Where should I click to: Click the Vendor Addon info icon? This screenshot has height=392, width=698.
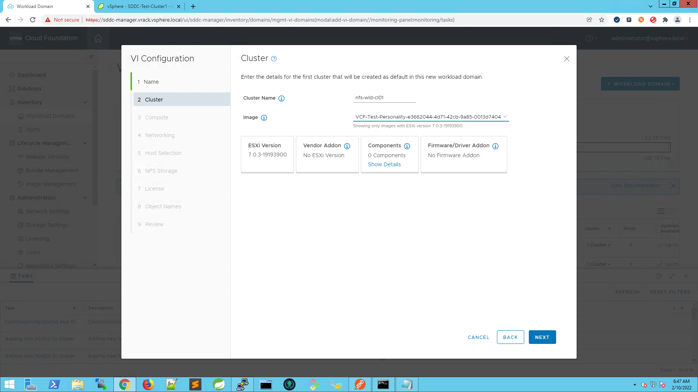[x=347, y=146]
